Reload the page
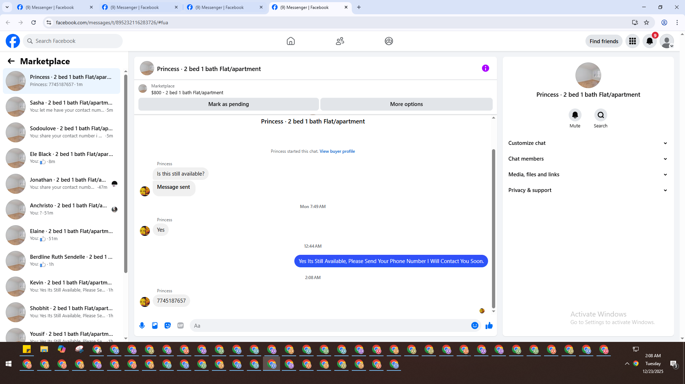 coord(34,22)
